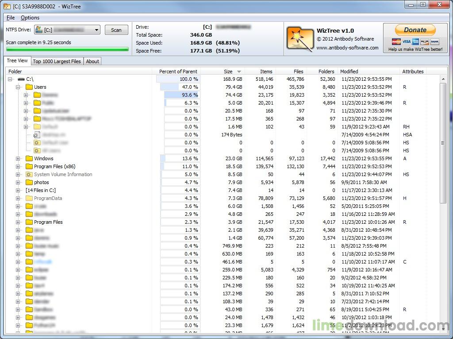
Task: Click the C:\ drive icon in tree
Action: tap(21, 79)
